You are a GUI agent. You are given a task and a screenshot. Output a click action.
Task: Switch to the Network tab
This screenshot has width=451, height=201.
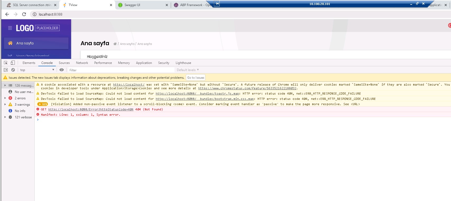(82, 63)
